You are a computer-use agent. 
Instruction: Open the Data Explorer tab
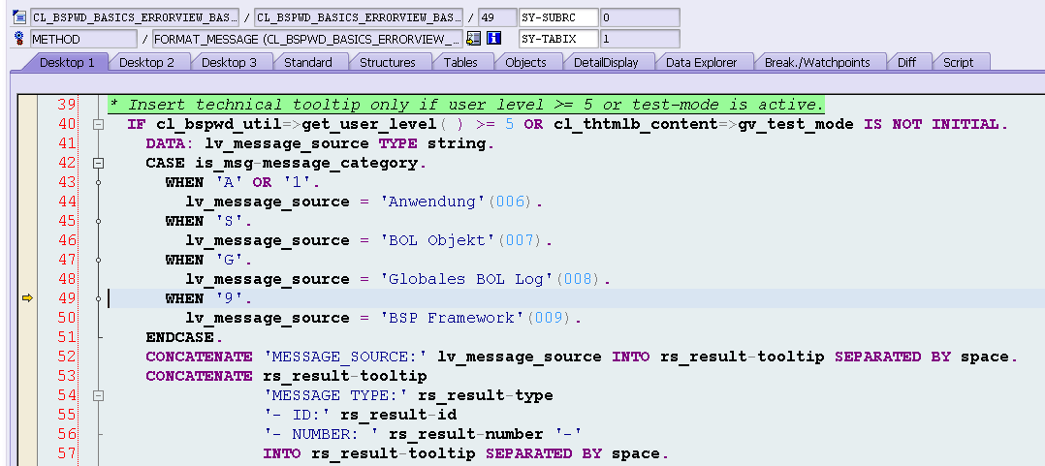click(x=701, y=63)
